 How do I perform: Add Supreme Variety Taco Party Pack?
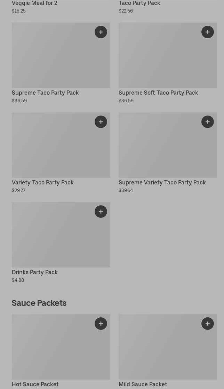[x=208, y=122]
